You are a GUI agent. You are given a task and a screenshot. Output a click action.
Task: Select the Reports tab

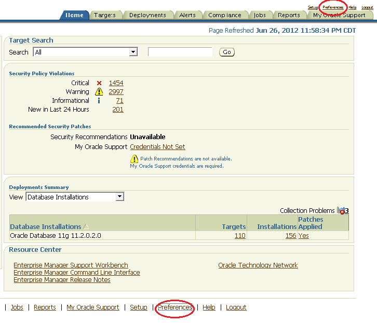(289, 15)
